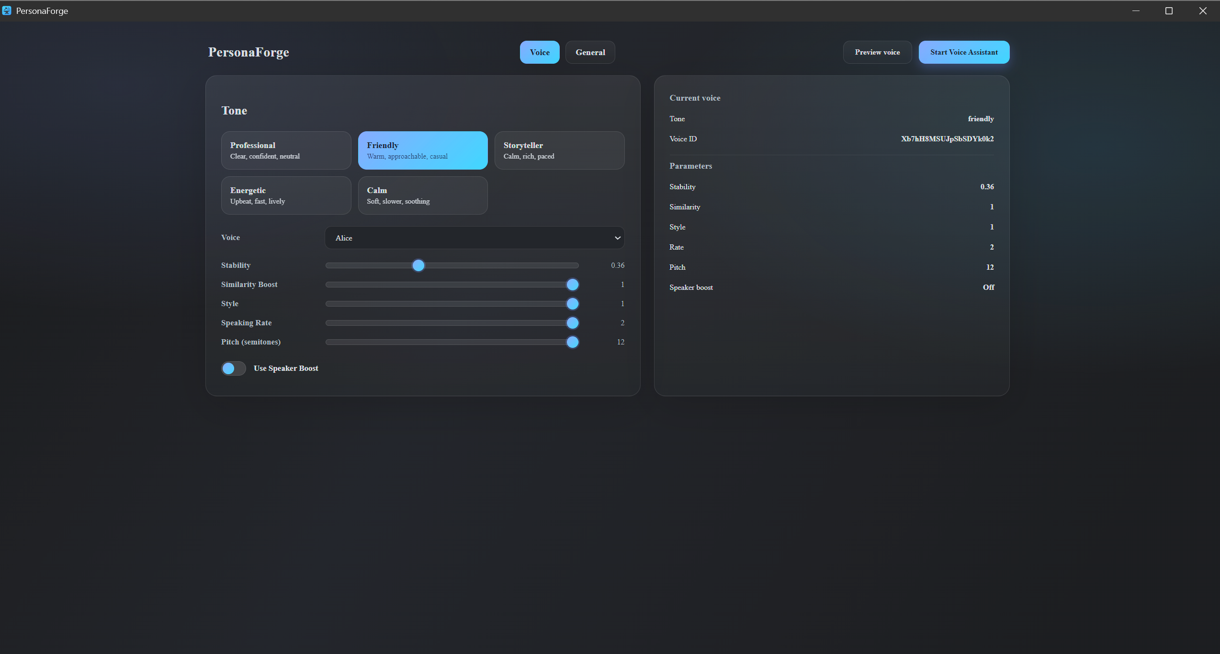The width and height of the screenshot is (1220, 654).
Task: Select the Professional tone card
Action: point(286,150)
